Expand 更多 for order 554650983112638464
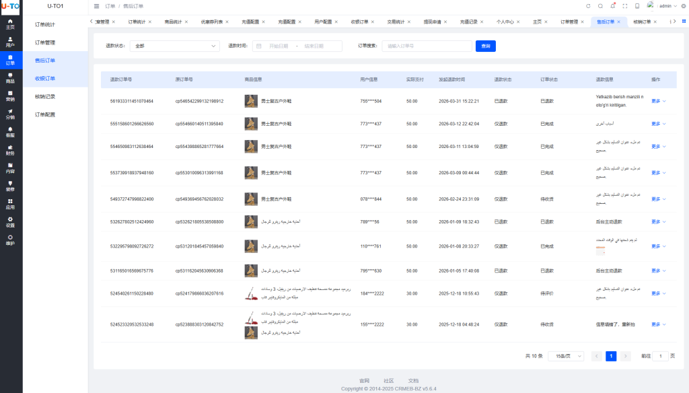The height and width of the screenshot is (393, 689). point(658,147)
